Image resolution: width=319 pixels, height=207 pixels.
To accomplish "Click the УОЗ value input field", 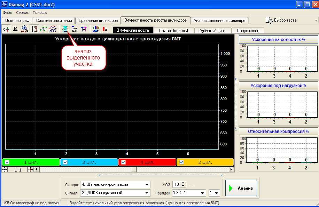I will [x=177, y=184].
